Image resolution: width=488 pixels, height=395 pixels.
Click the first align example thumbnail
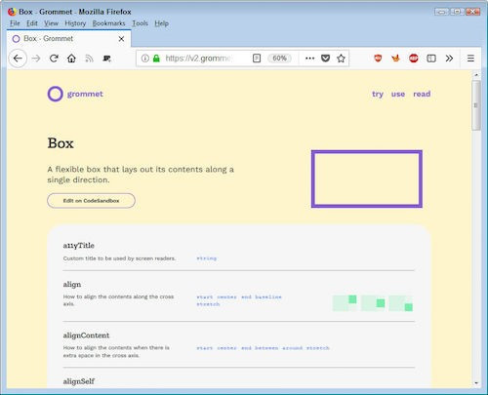point(345,303)
